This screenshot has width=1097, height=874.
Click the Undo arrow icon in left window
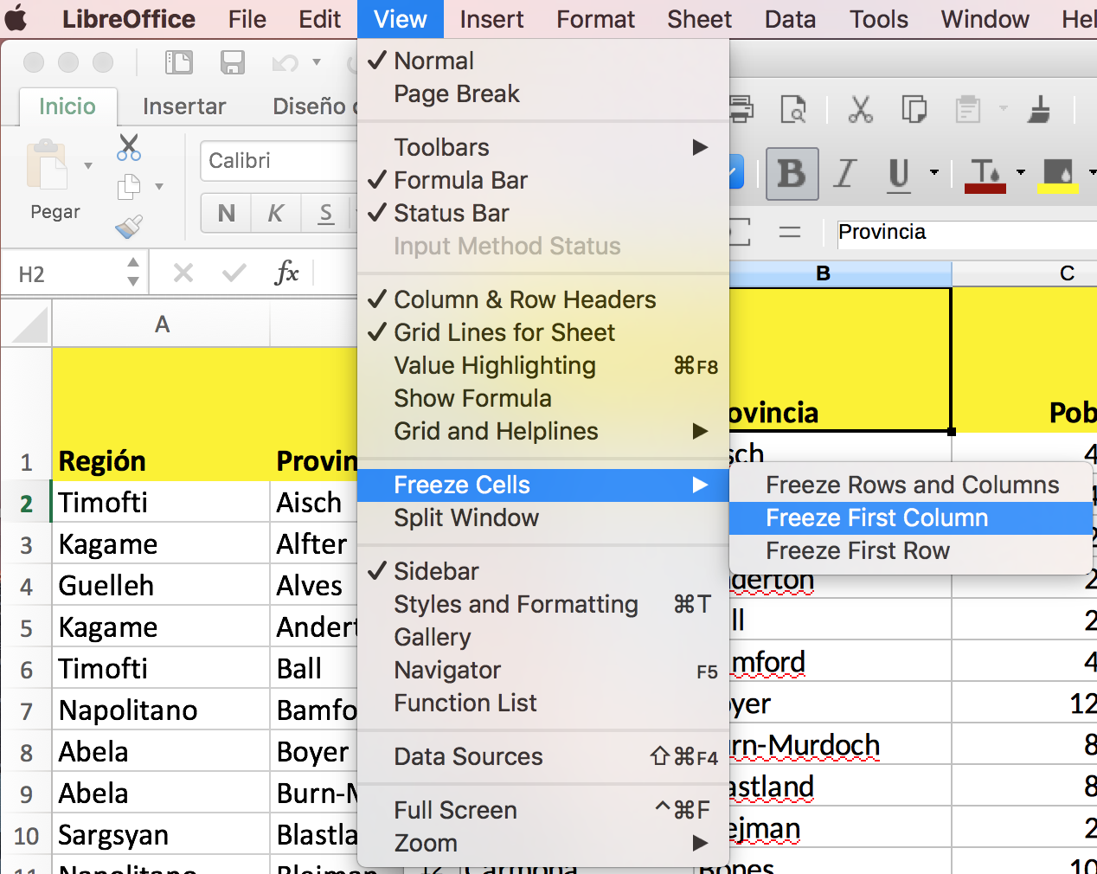pos(285,62)
